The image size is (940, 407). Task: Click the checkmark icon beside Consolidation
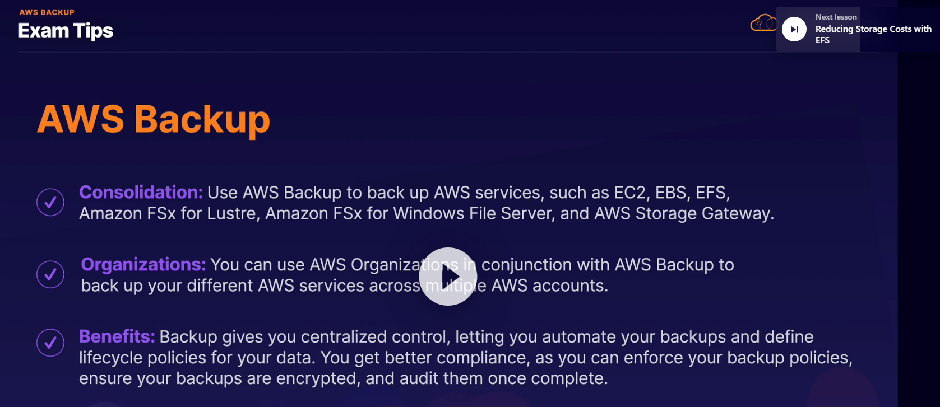coord(50,202)
